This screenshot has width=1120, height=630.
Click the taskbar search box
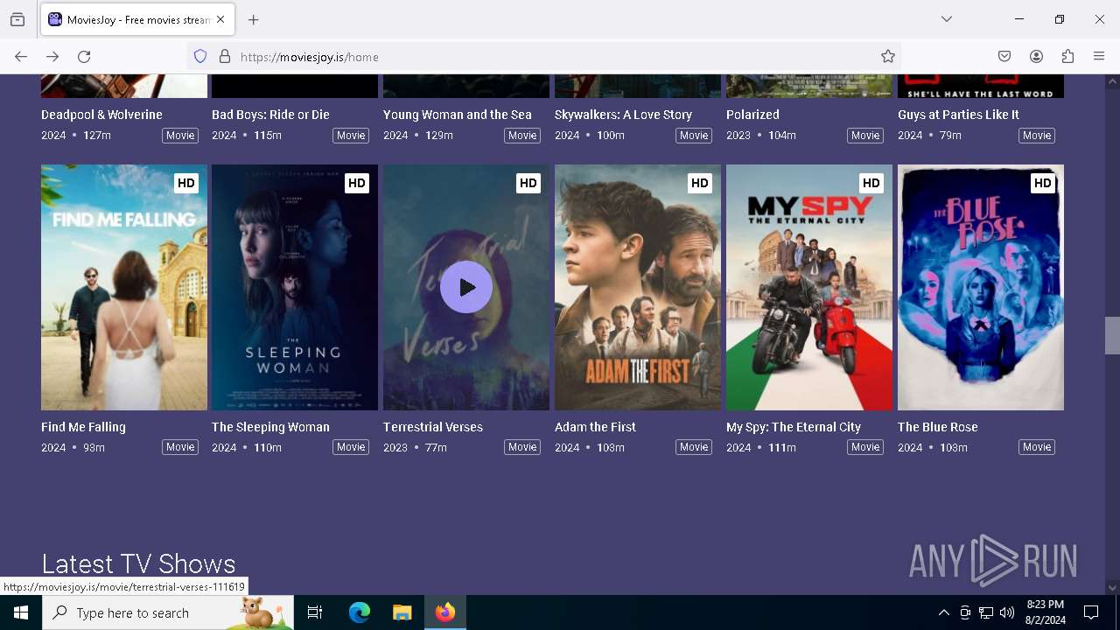(x=168, y=612)
